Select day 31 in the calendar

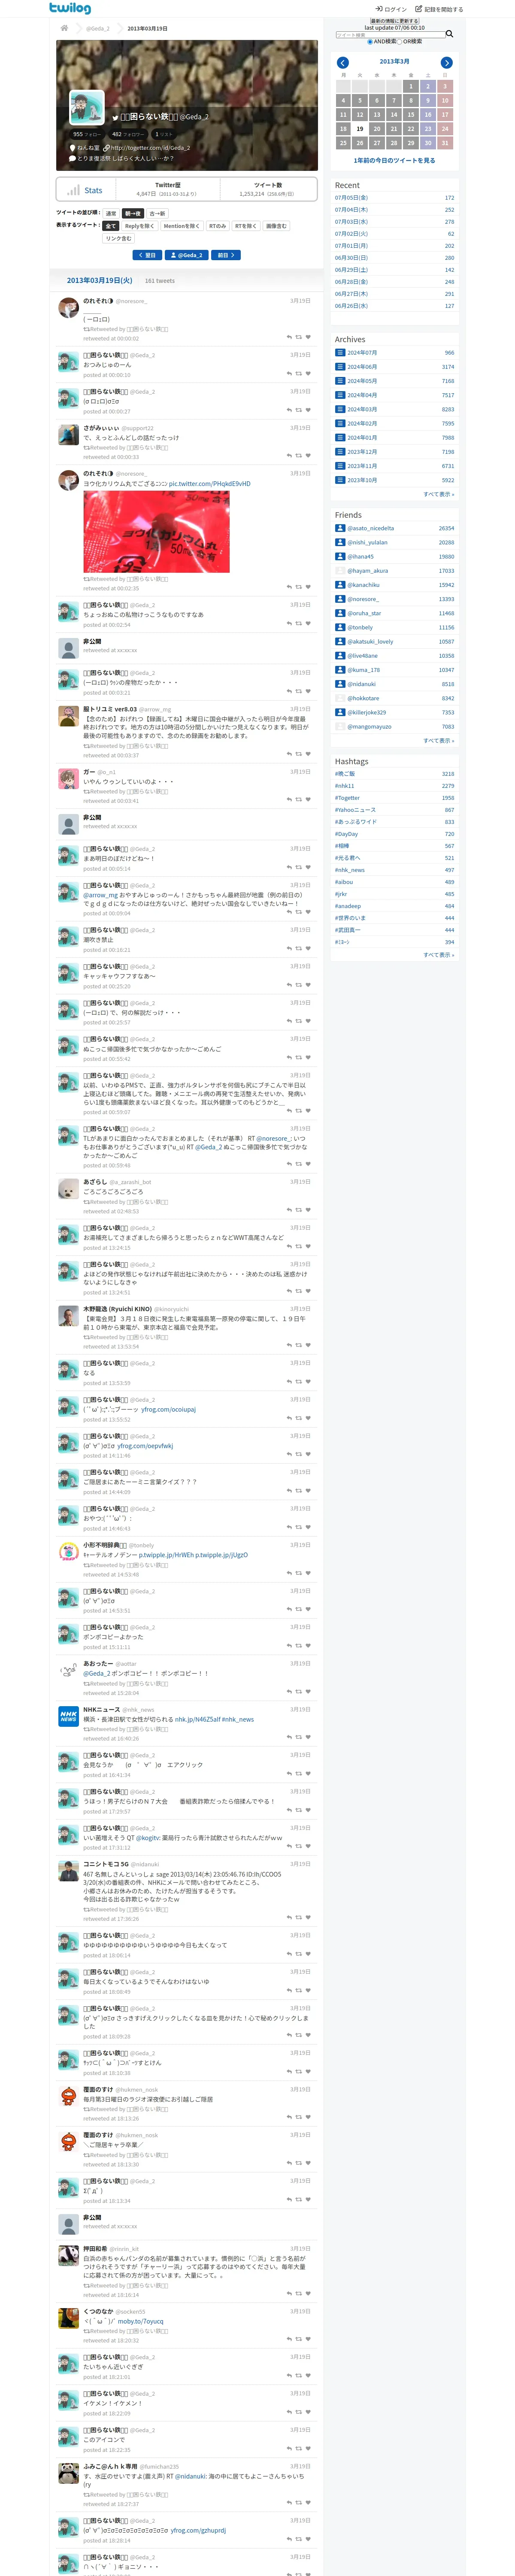coord(445,143)
